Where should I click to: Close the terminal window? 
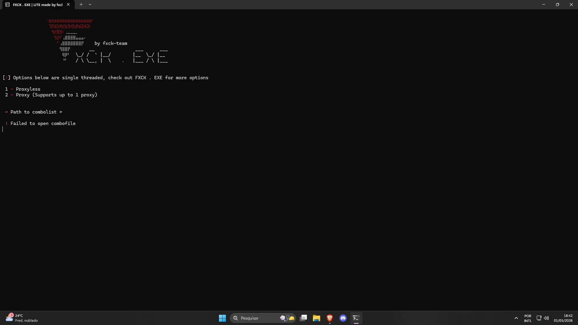(x=571, y=5)
